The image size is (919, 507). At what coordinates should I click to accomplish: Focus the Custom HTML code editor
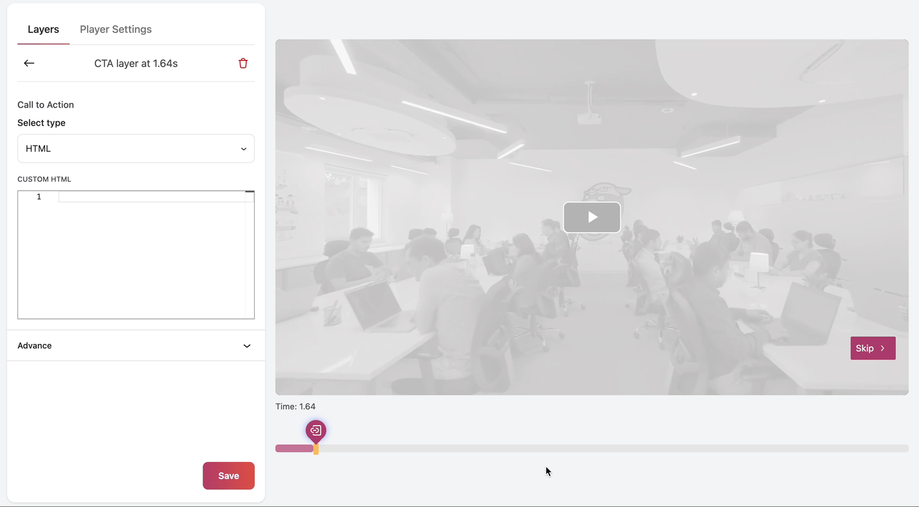[152, 258]
